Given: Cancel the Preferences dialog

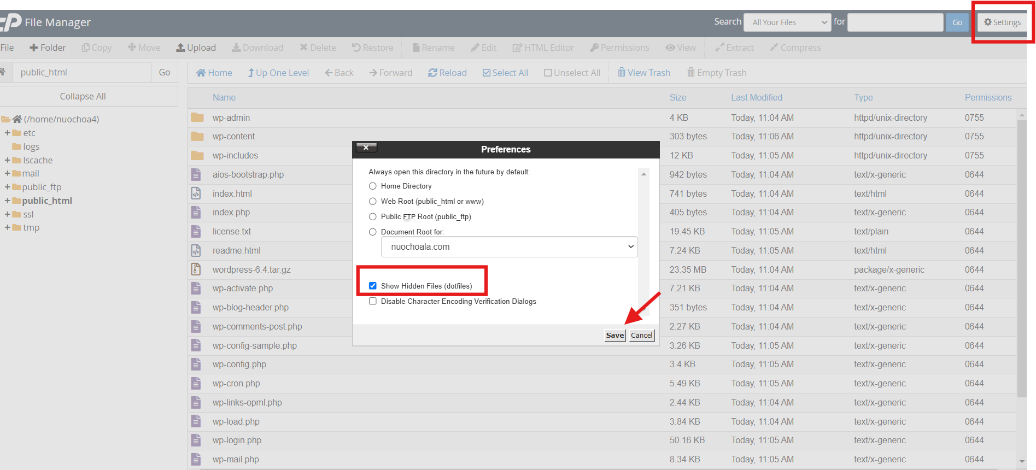Looking at the screenshot, I should tap(641, 336).
